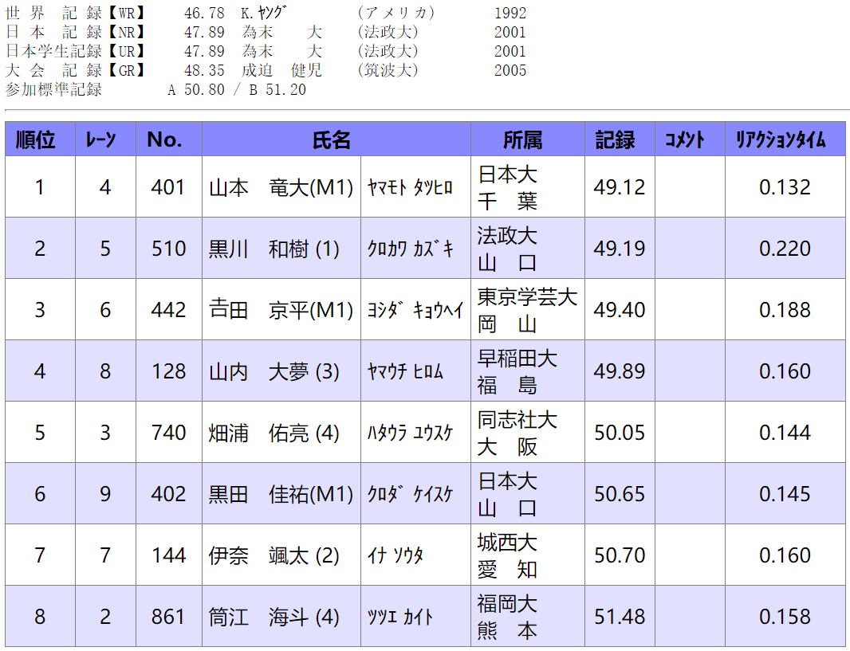Click affiliation 法政大 山口
This screenshot has height=651, width=850.
pyautogui.click(x=507, y=249)
